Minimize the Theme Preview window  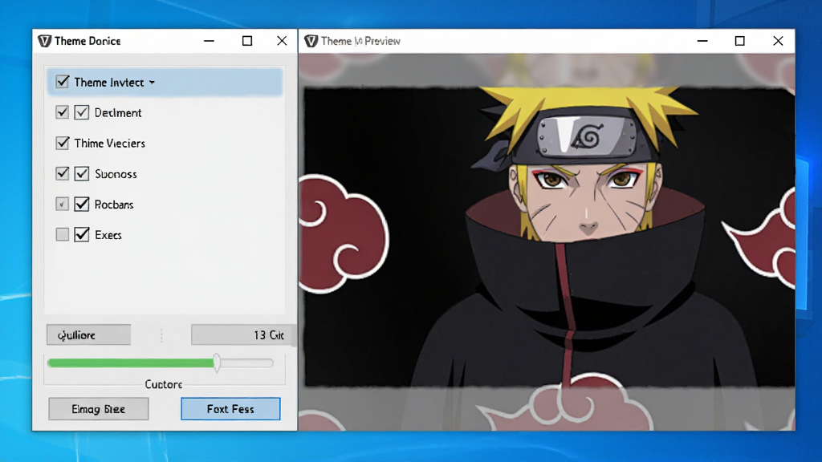[x=702, y=41]
